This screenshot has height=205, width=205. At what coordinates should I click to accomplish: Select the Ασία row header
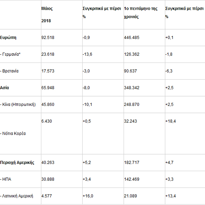[x=5, y=88]
